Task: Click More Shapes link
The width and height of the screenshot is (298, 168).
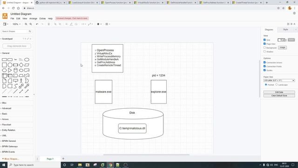Action: (10, 159)
